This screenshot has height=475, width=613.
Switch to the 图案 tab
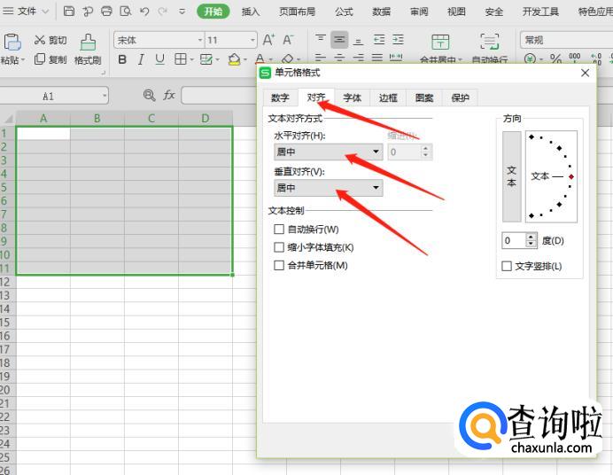point(424,97)
